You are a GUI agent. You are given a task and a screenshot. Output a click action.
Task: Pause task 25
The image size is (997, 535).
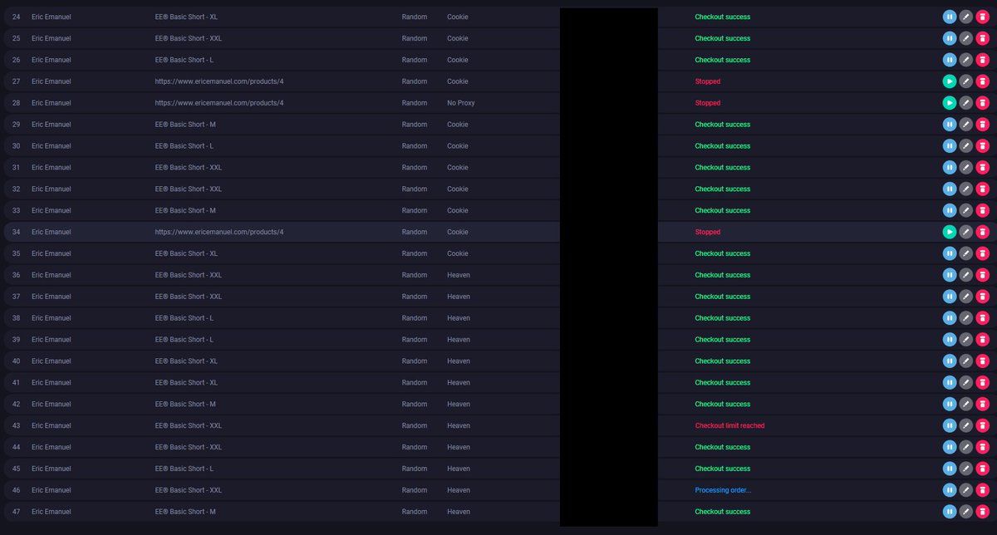click(950, 38)
